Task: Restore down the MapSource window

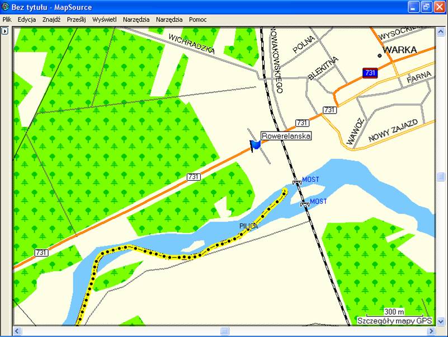Action: click(x=426, y=7)
